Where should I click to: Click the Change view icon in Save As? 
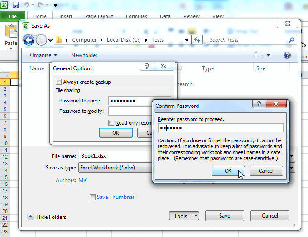click(x=259, y=55)
